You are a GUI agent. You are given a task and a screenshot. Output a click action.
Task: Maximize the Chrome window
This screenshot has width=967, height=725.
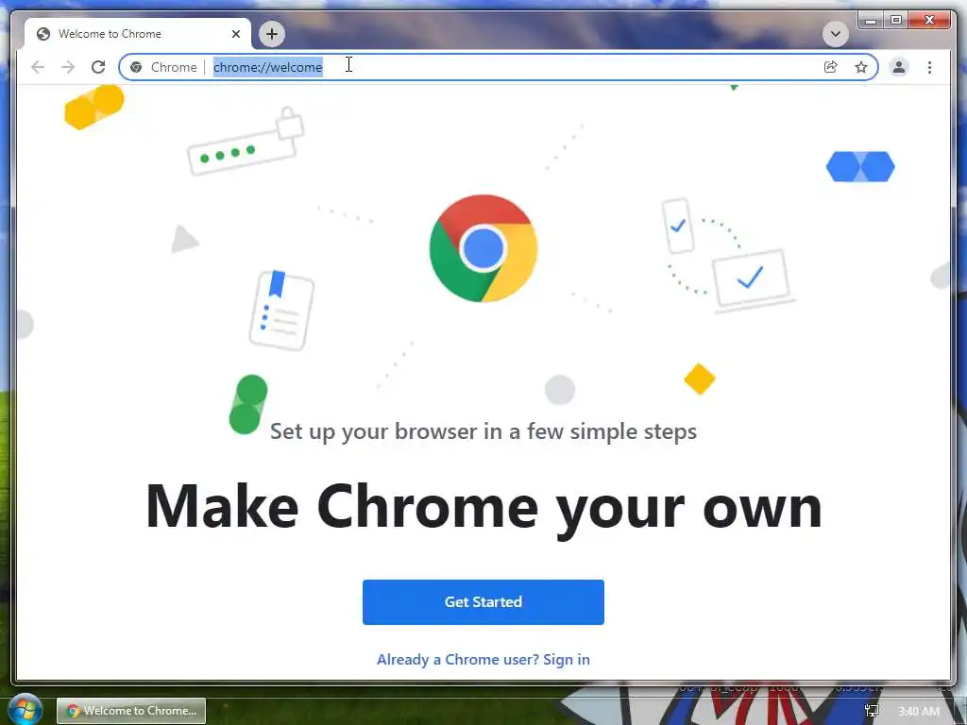point(896,21)
